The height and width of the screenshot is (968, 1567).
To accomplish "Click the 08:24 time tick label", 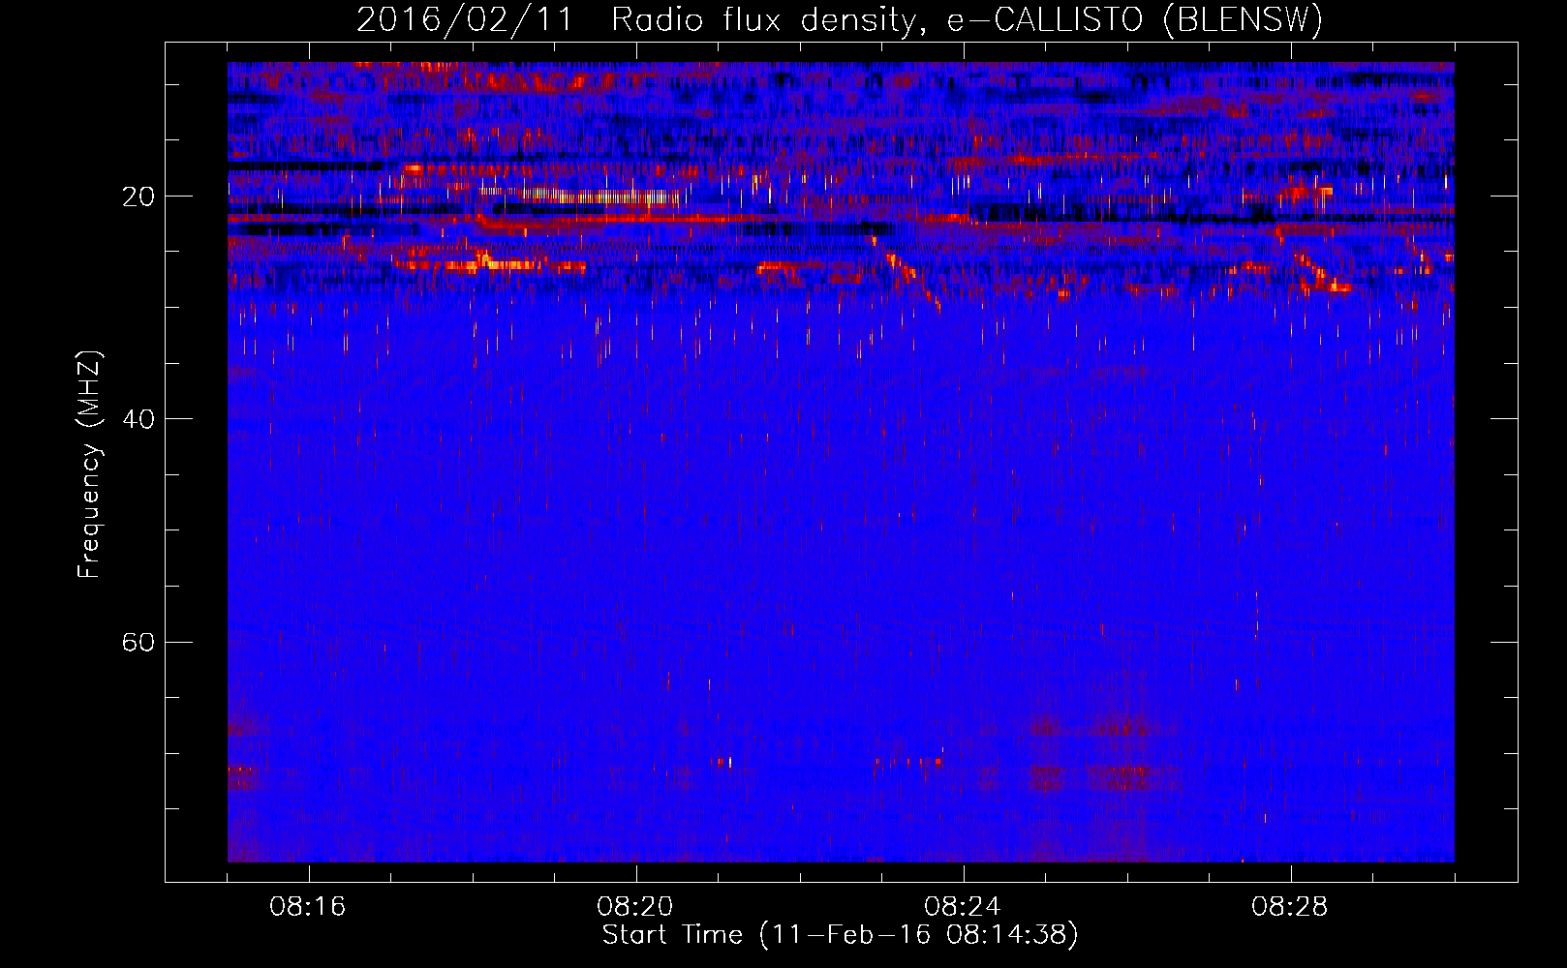I will tap(963, 907).
